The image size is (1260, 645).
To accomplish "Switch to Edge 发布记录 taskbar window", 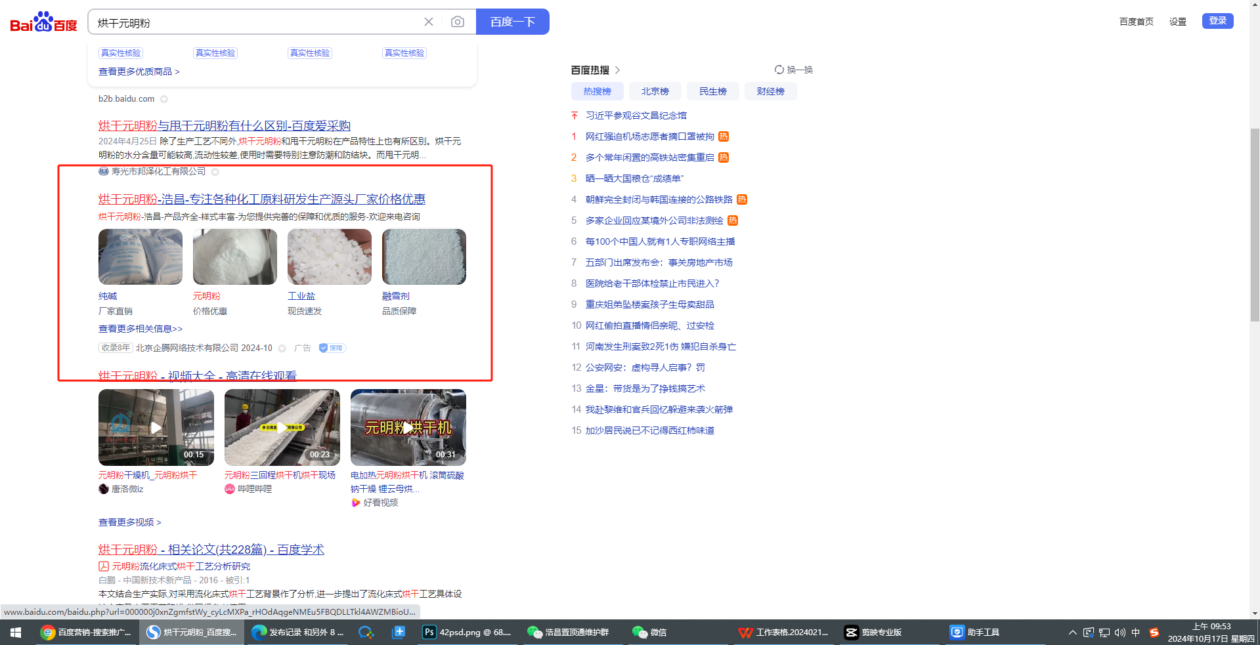I will click(298, 633).
